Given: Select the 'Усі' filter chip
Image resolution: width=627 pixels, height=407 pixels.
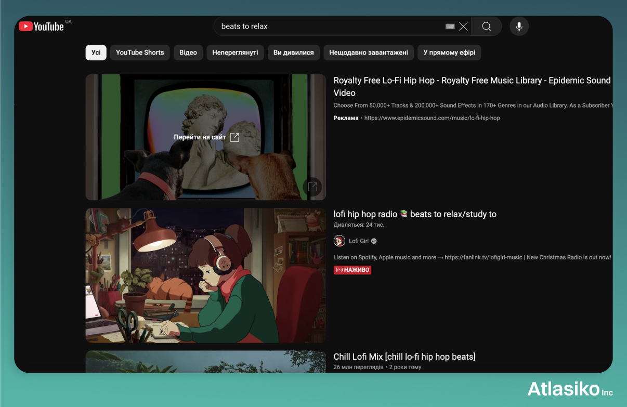Looking at the screenshot, I should pos(96,52).
